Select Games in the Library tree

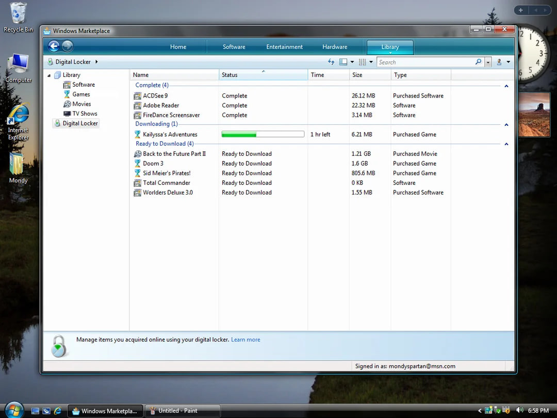(81, 94)
